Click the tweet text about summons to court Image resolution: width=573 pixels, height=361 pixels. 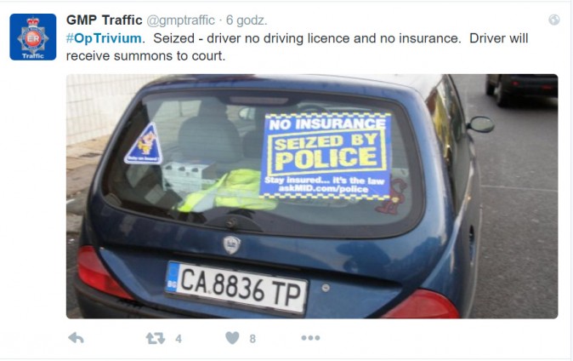pos(297,47)
